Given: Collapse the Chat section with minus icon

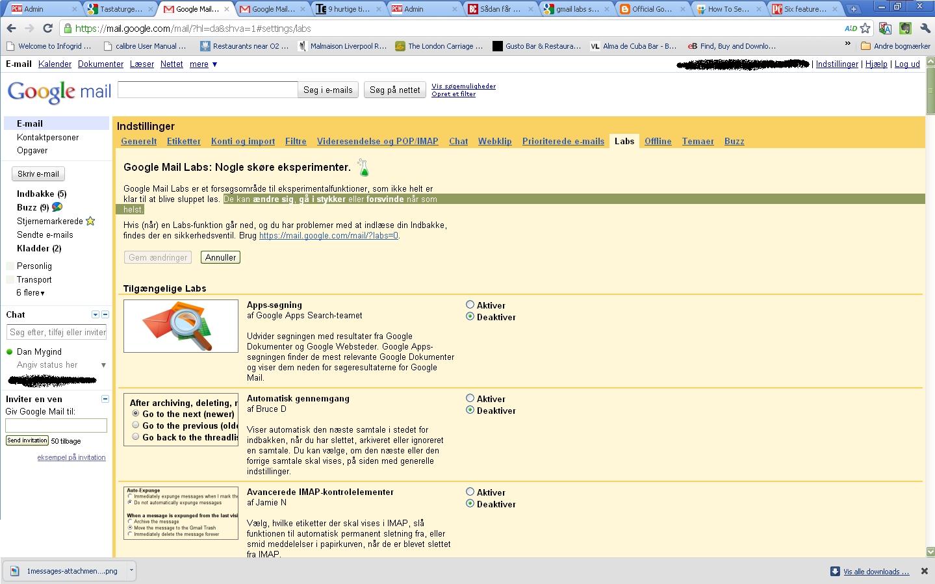Looking at the screenshot, I should tap(105, 314).
